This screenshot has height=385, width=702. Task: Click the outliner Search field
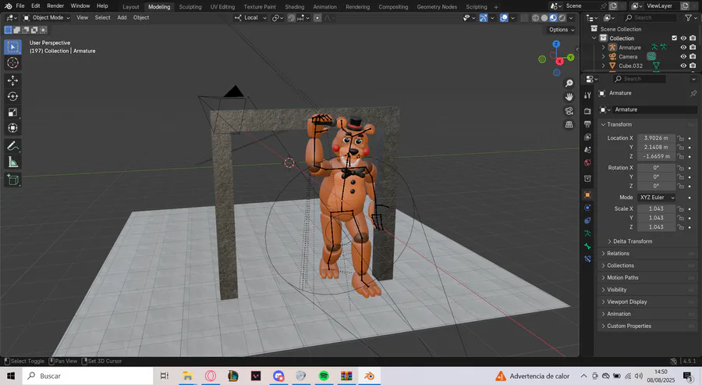[650, 18]
